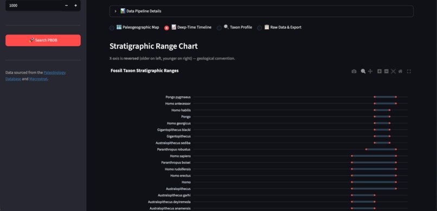
Task: Decrease the number input with minus
Action: (66, 5)
